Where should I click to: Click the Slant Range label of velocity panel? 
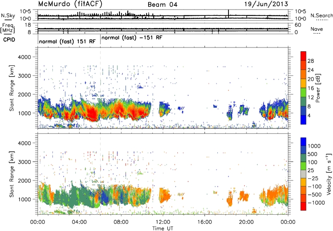[x=12, y=174]
